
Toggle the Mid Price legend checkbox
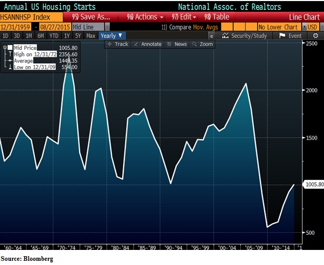click(10, 47)
